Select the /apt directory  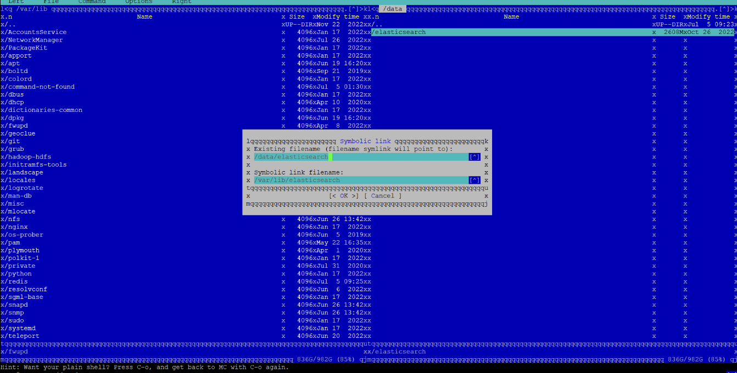(183, 63)
